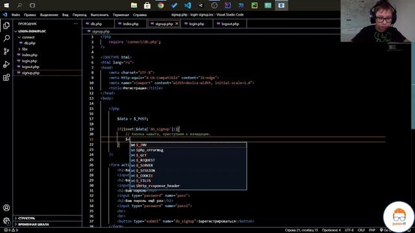This screenshot has width=415, height=233.
Task: Choose $_FILES from the autocomplete list
Action: pos(188,181)
